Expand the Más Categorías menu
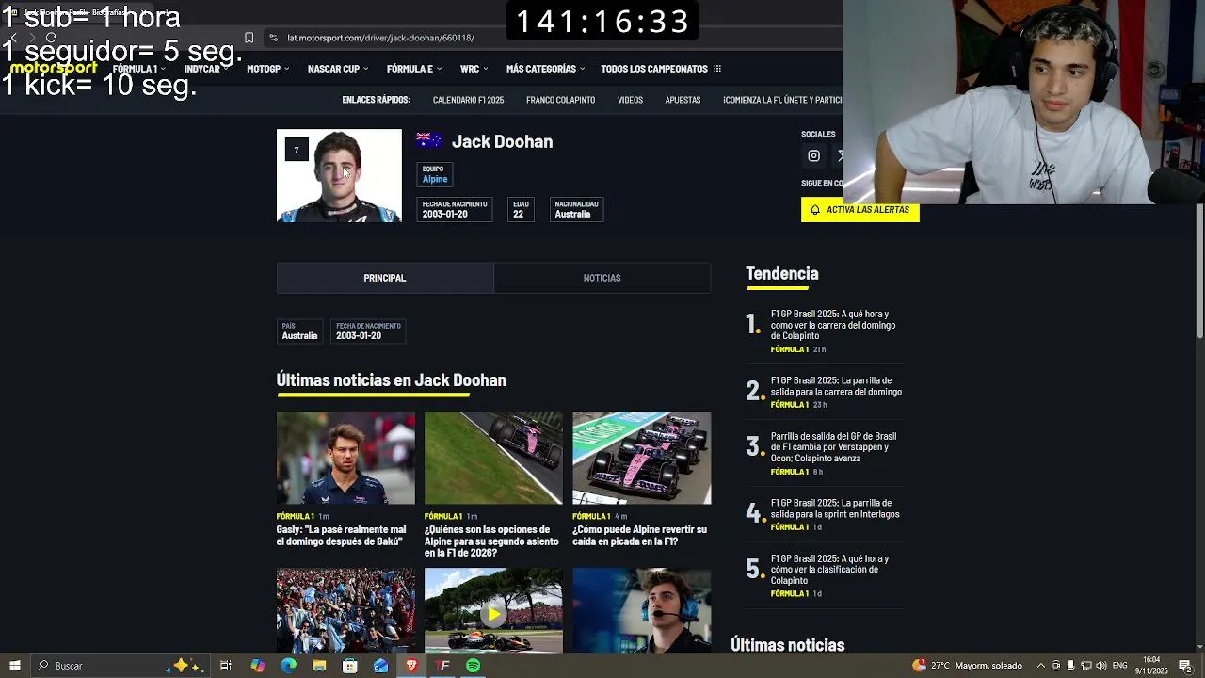Screen dimensions: 1205x678 (545, 69)
